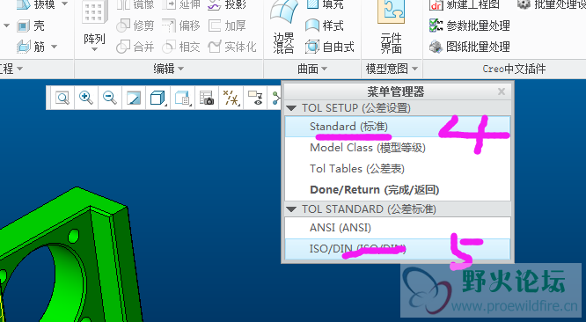Open the 元件界面 component interface tool
The width and height of the screenshot is (586, 322).
[x=391, y=27]
